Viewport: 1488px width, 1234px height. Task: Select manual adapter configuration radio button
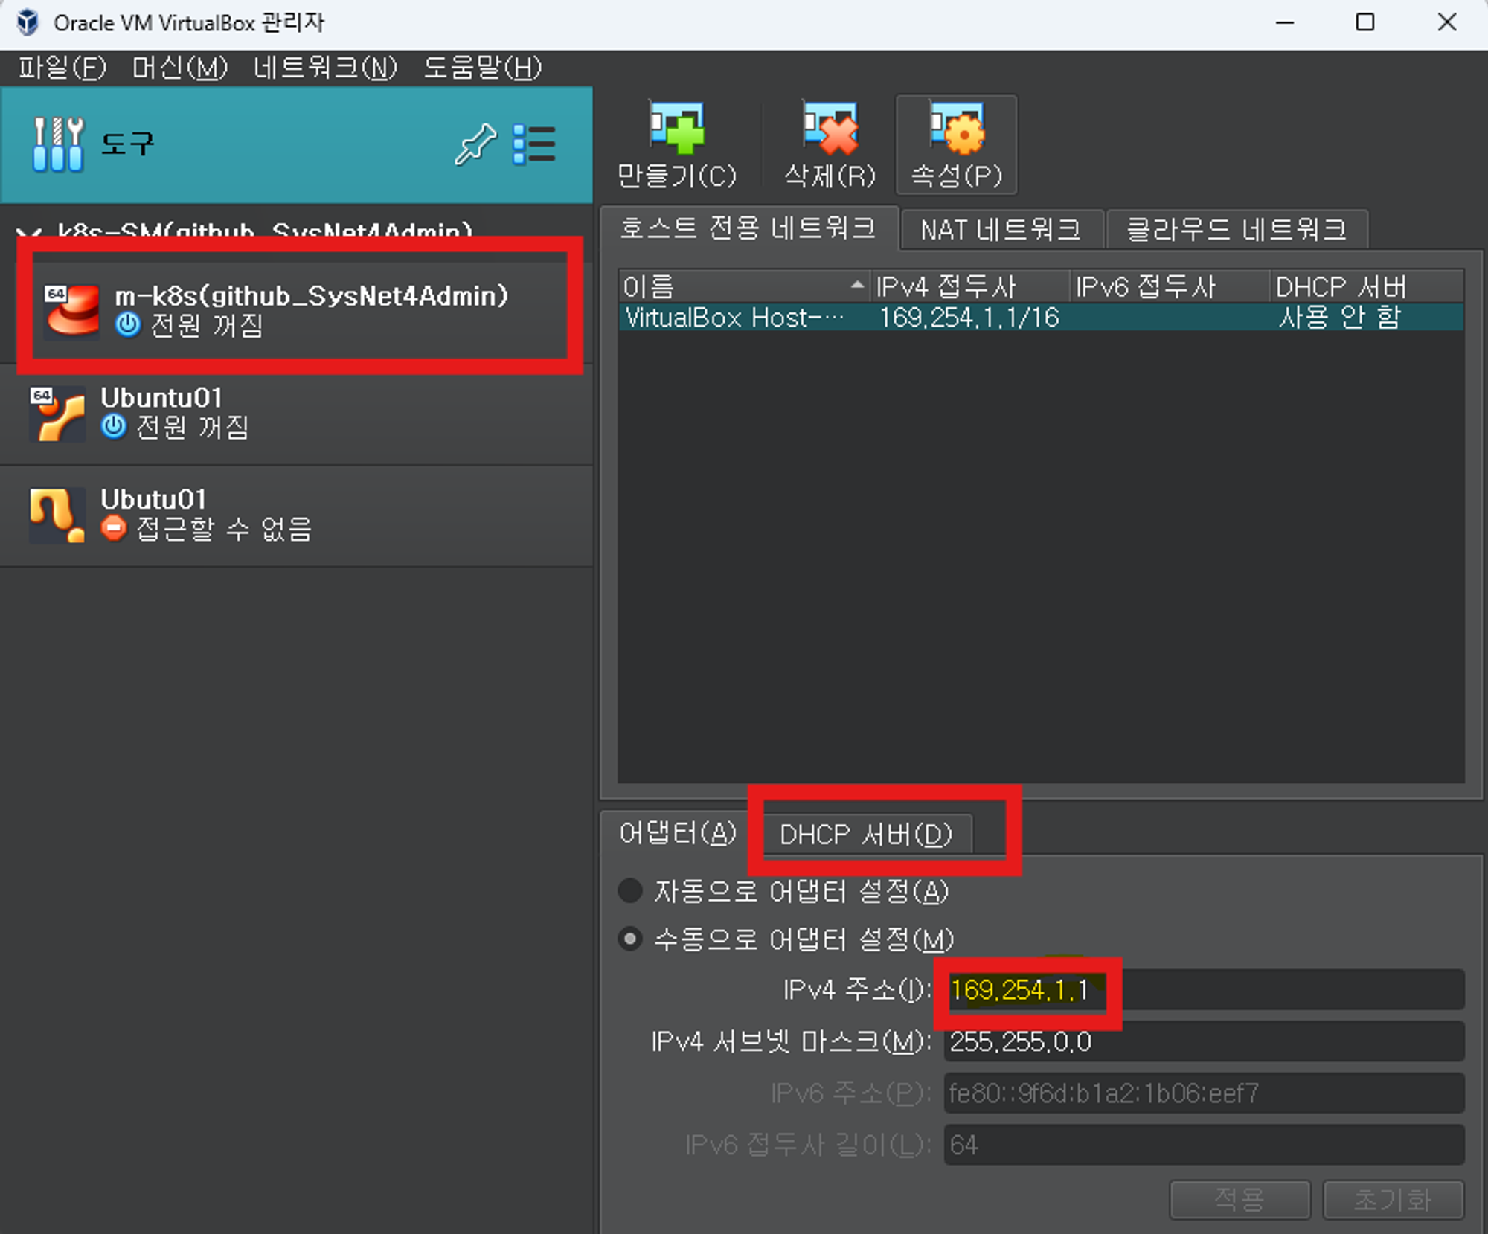point(630,939)
